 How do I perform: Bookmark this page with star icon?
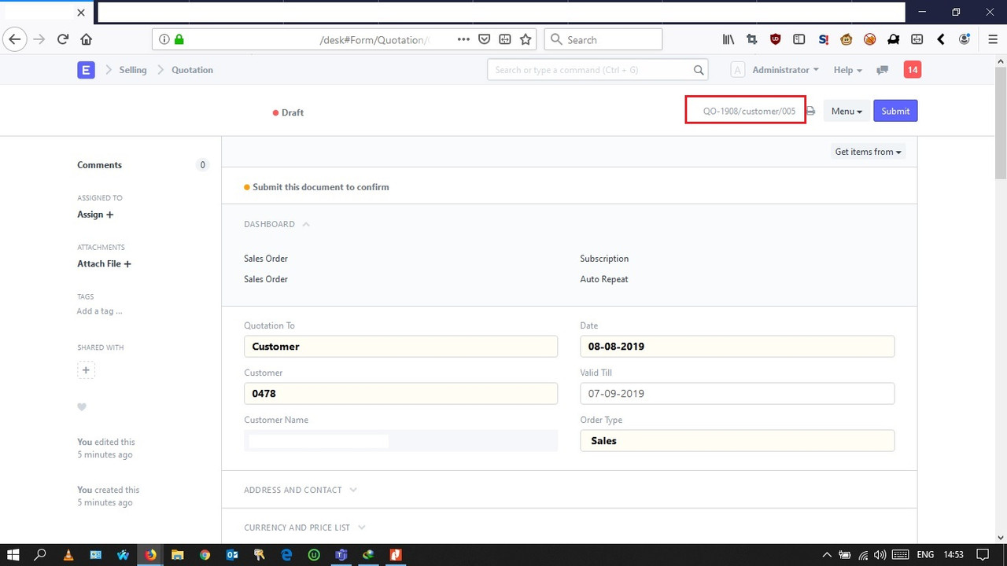click(526, 39)
